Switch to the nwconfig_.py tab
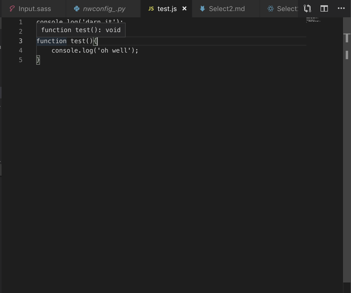 (x=103, y=9)
